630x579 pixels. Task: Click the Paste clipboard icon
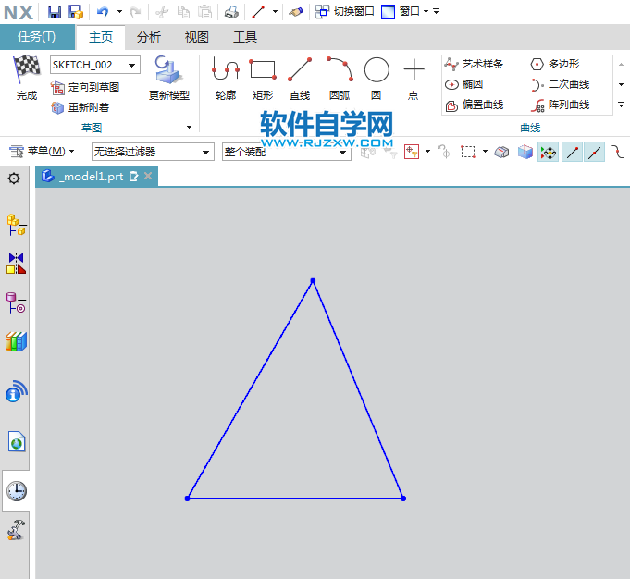point(204,12)
